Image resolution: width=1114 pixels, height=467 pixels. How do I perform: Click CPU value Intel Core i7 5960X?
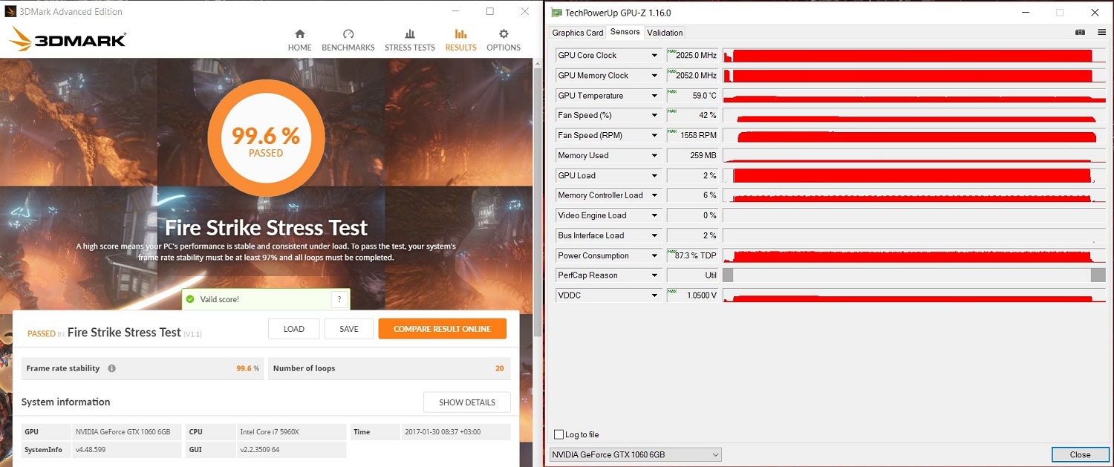pos(270,432)
